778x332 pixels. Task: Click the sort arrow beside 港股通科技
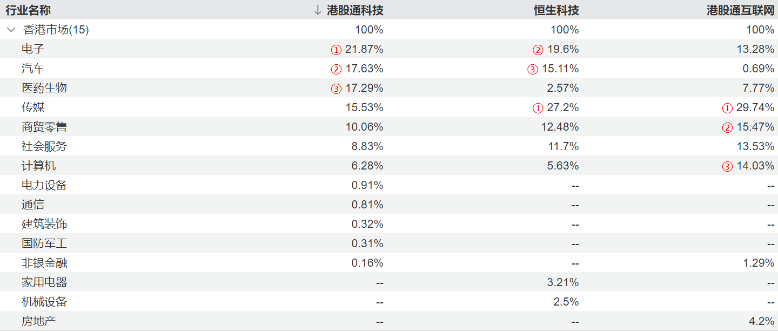pyautogui.click(x=318, y=10)
